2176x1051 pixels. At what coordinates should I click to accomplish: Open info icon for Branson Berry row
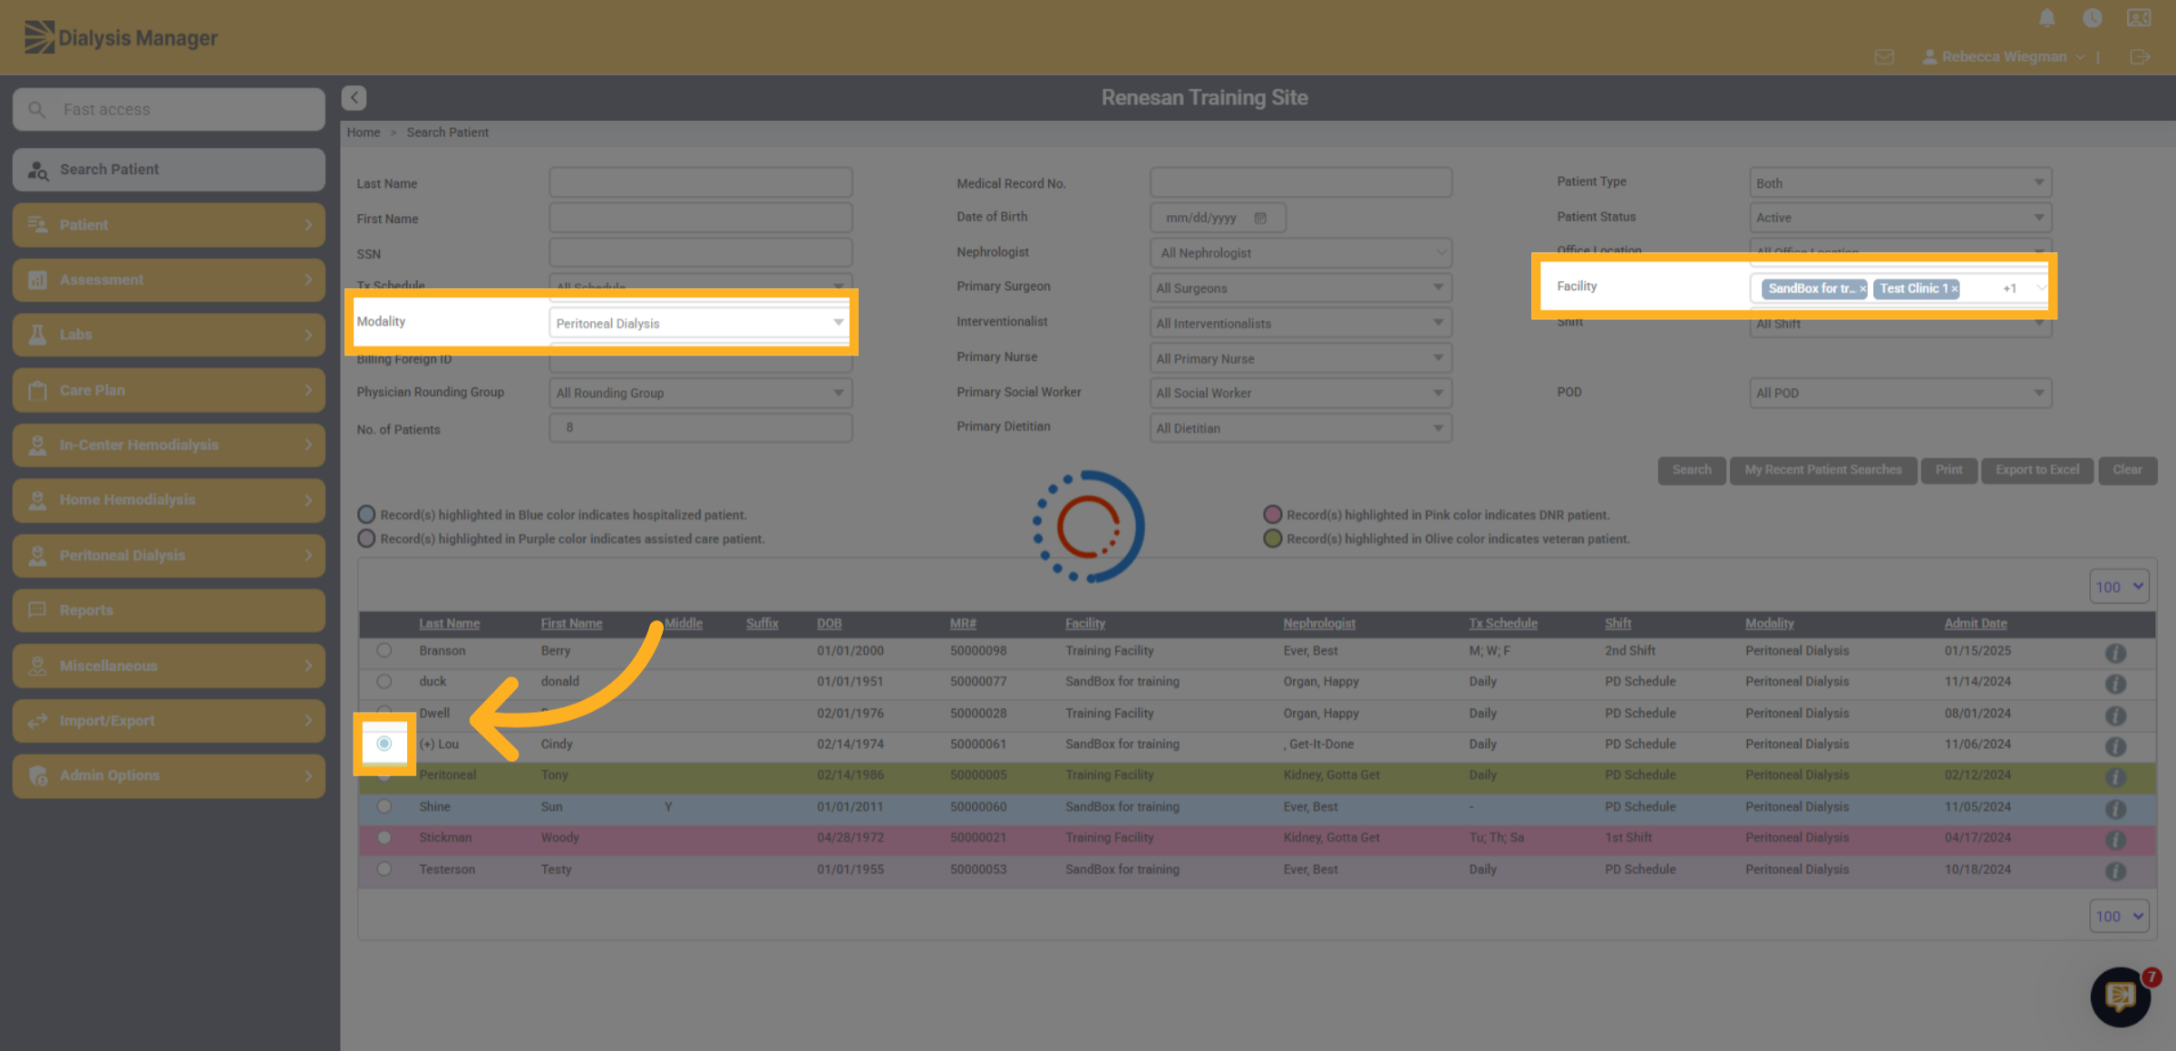[x=2115, y=652]
